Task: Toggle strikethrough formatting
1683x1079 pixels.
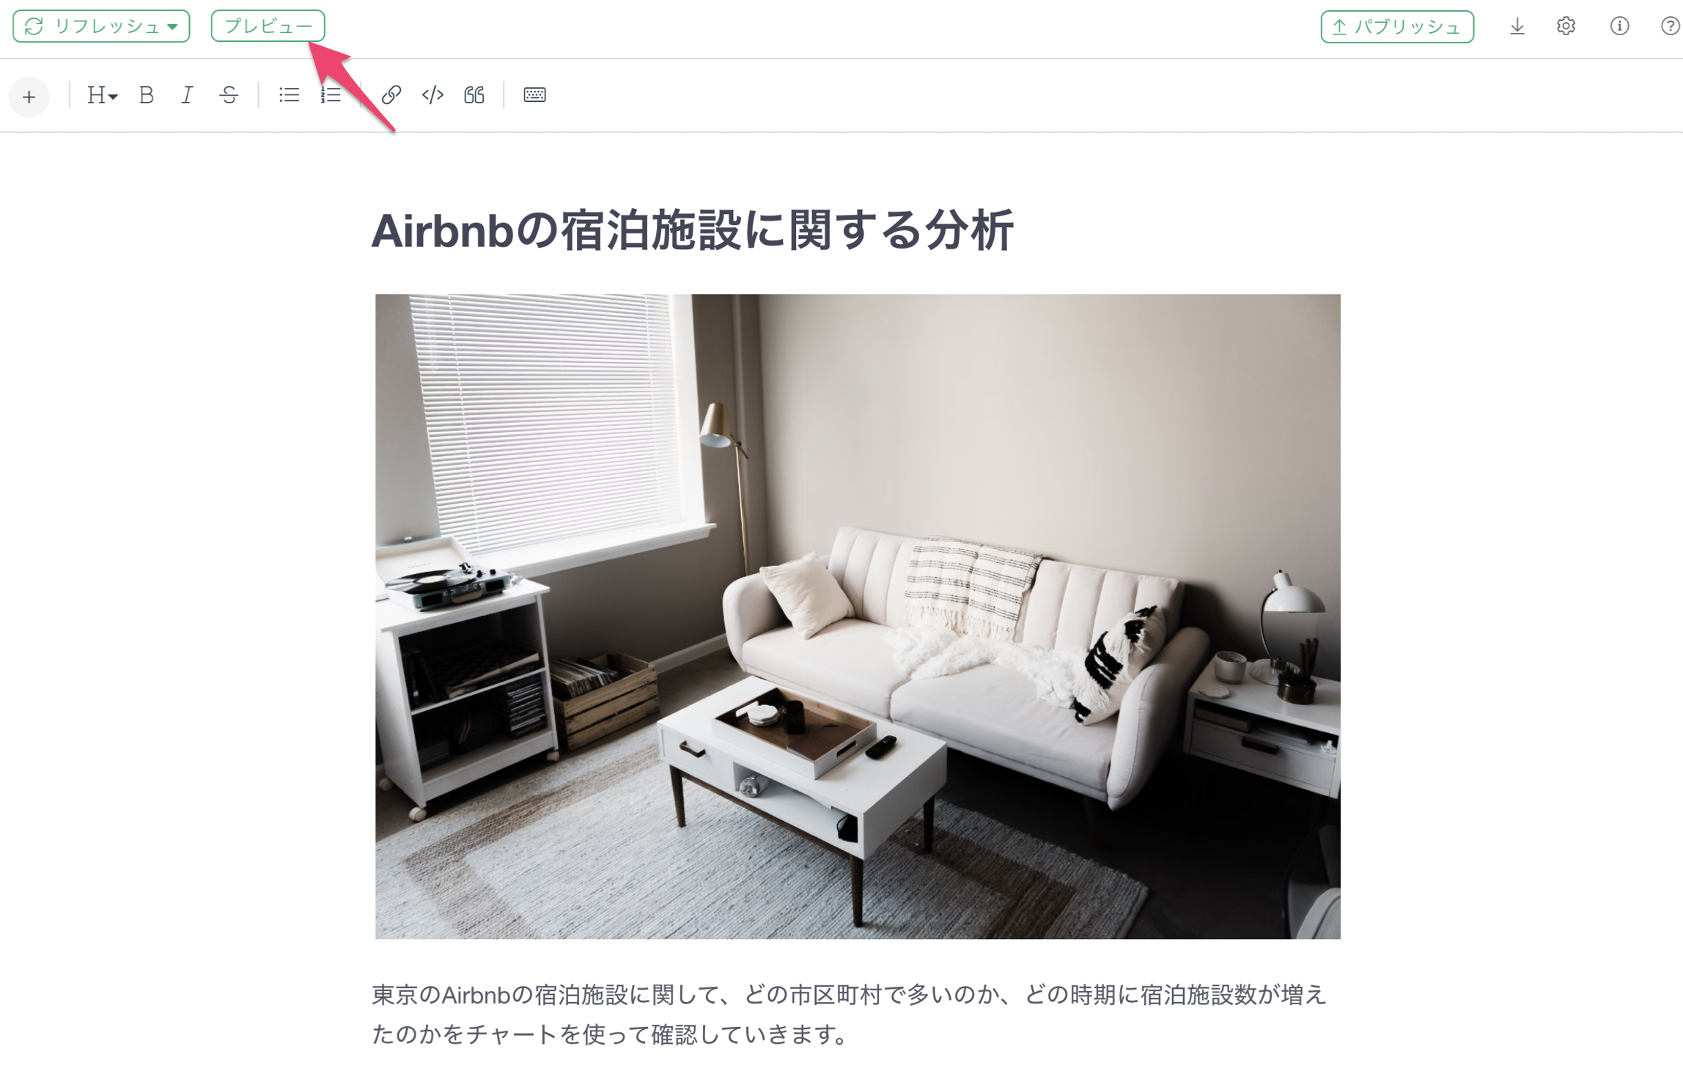Action: click(x=229, y=95)
